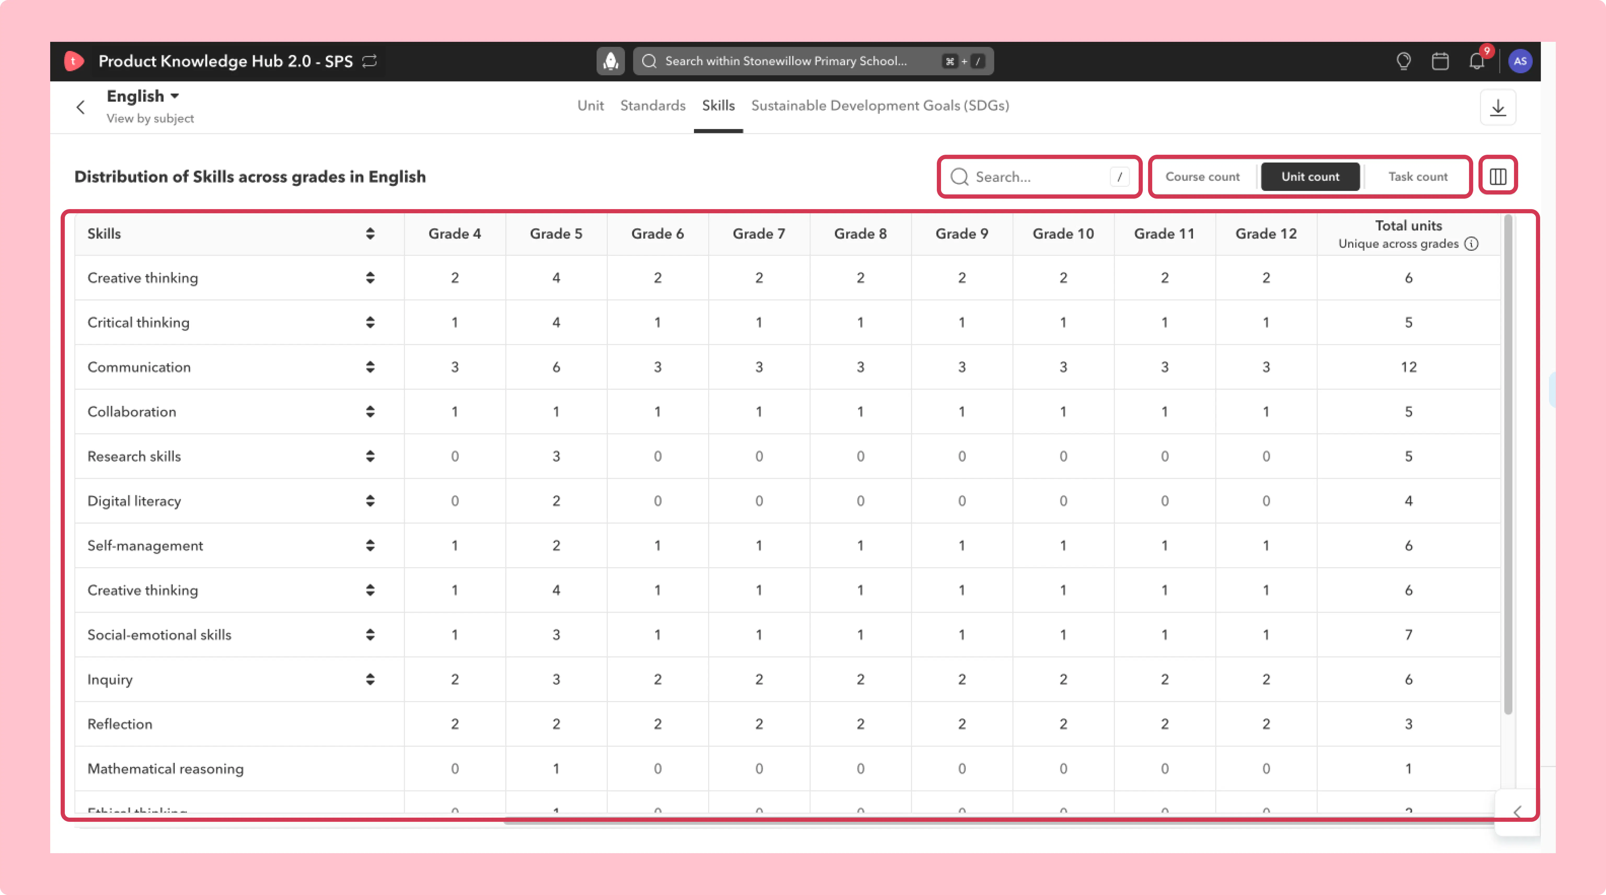Expand the Self-management row
Screen dimensions: 1606x895
tap(370, 545)
